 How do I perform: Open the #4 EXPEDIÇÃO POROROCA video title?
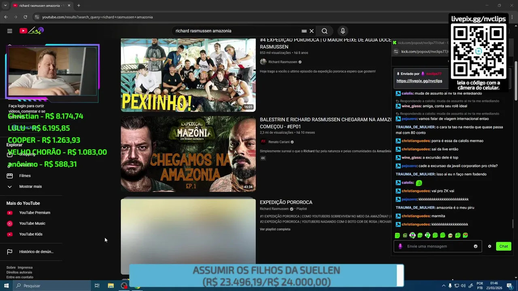[x=325, y=43]
